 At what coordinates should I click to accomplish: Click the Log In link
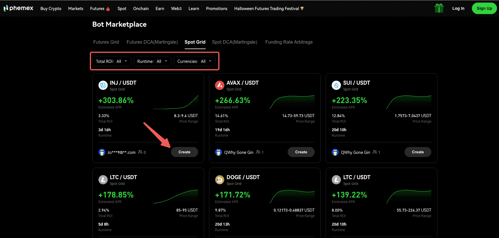[458, 8]
